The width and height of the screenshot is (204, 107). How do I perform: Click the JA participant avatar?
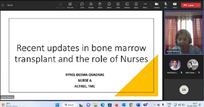click(184, 90)
